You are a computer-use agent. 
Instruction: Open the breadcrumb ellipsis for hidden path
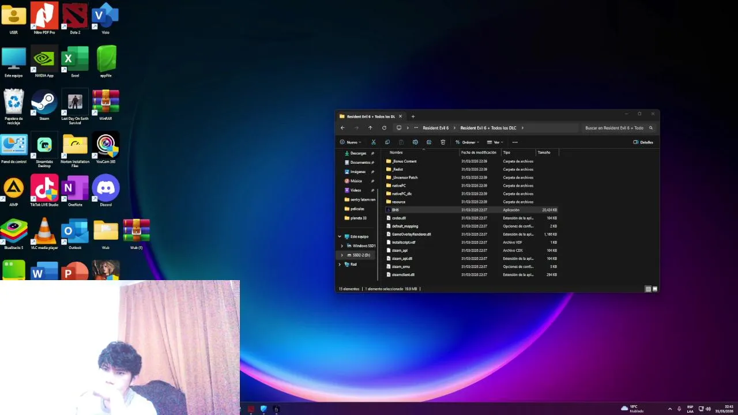pos(416,128)
